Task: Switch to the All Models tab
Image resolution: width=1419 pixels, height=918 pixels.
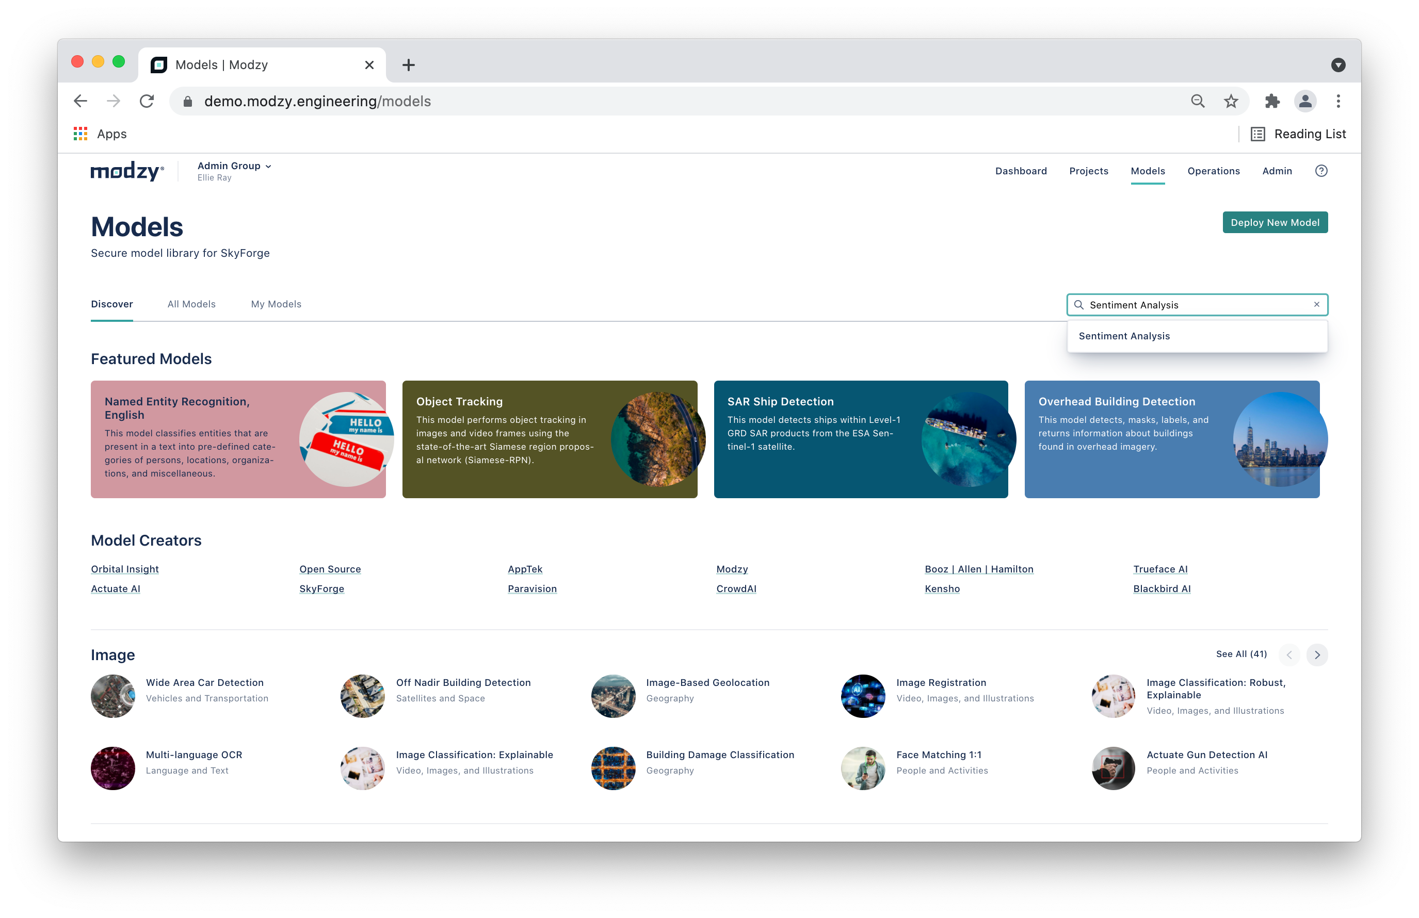Action: [x=191, y=304]
